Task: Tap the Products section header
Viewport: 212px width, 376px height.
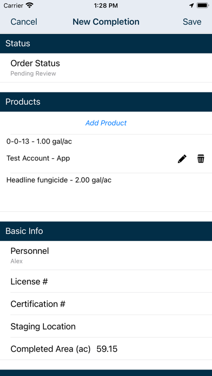Action: [x=106, y=102]
